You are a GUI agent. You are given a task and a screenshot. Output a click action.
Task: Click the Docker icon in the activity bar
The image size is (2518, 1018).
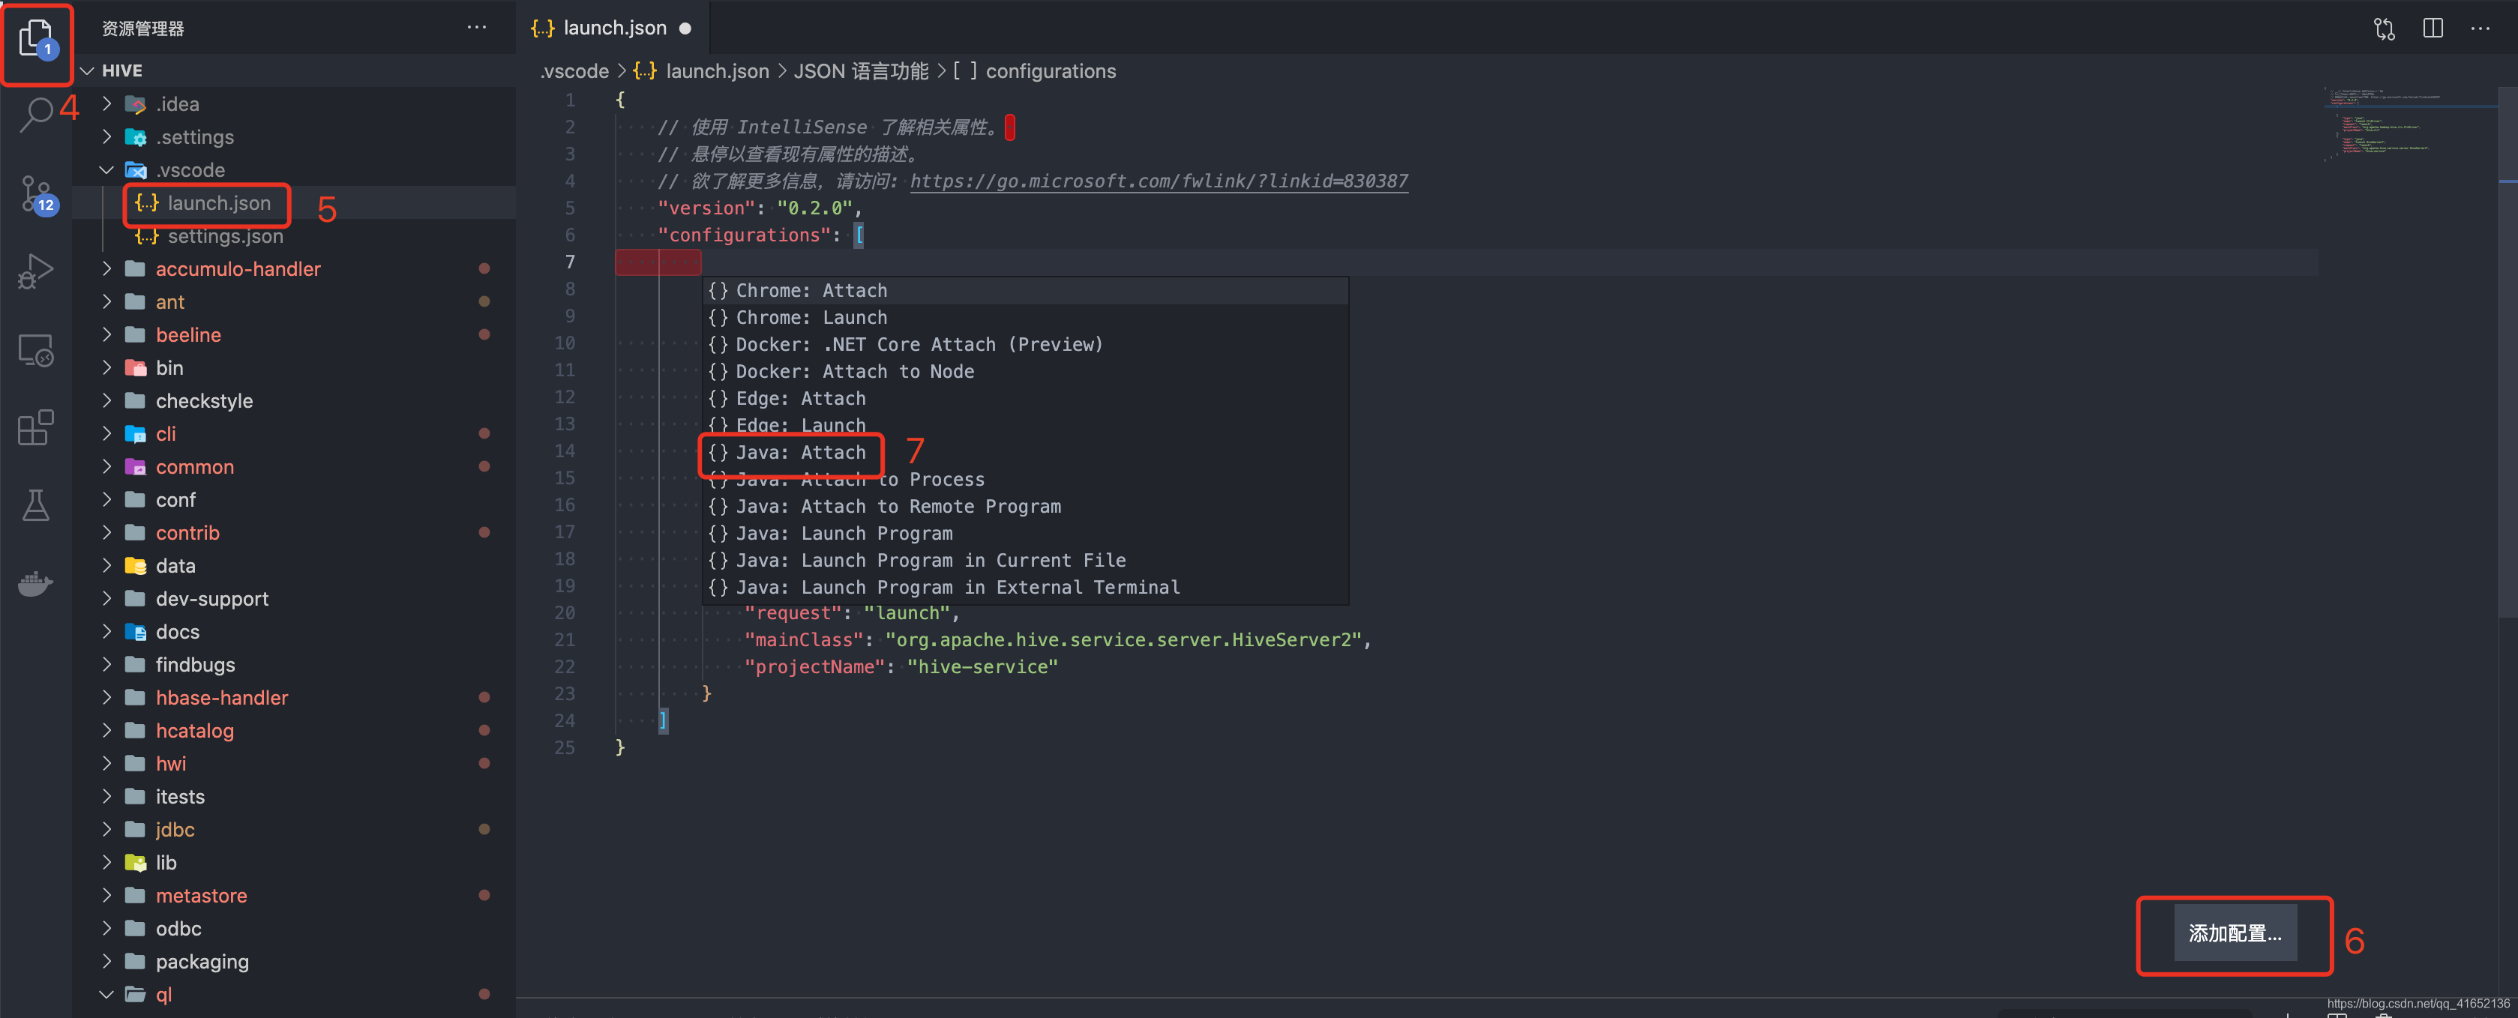(x=36, y=583)
